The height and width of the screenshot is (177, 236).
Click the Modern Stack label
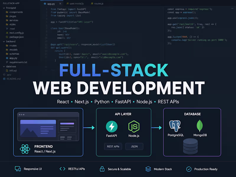[x=163, y=169]
